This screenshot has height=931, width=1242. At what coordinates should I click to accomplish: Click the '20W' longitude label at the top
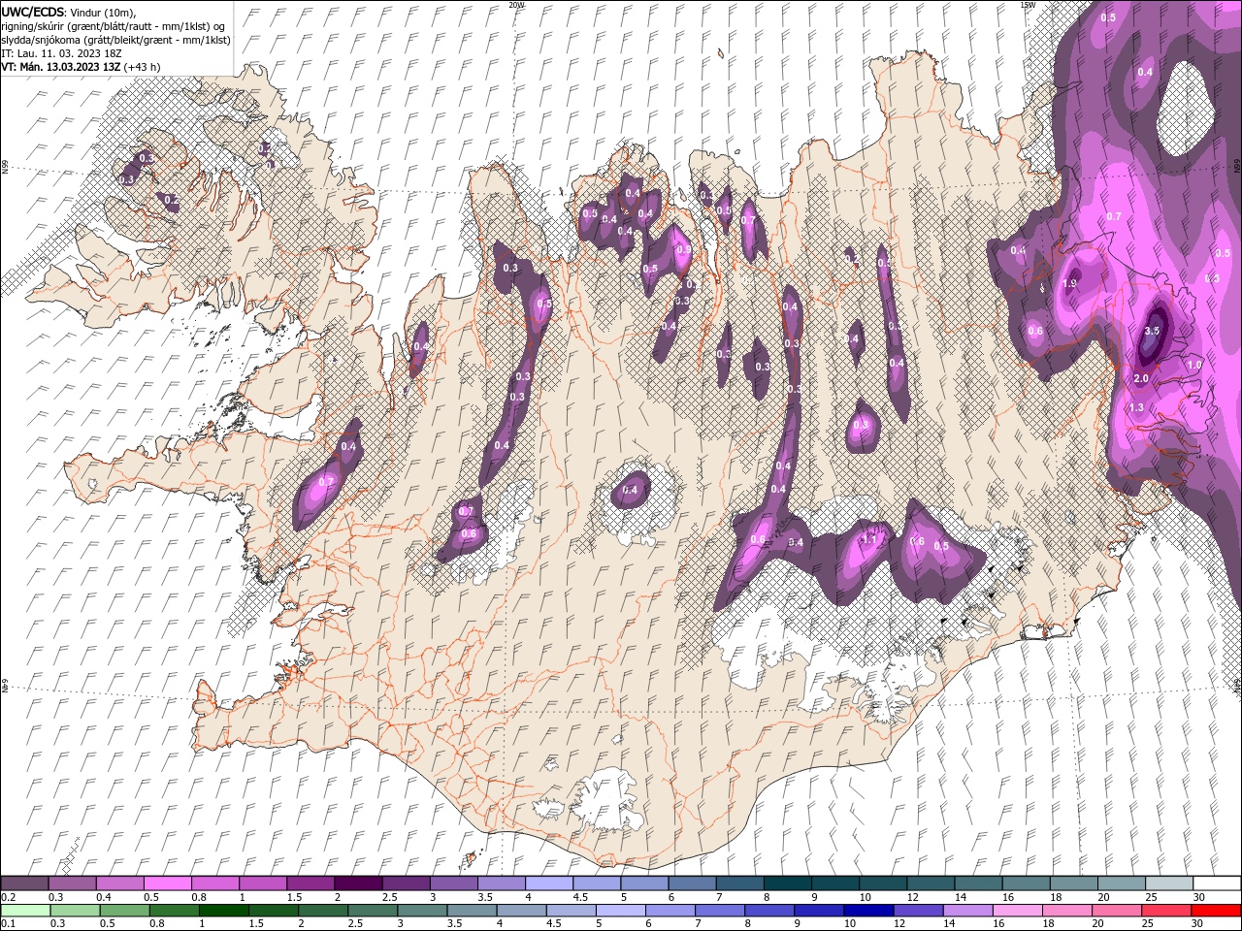(517, 5)
